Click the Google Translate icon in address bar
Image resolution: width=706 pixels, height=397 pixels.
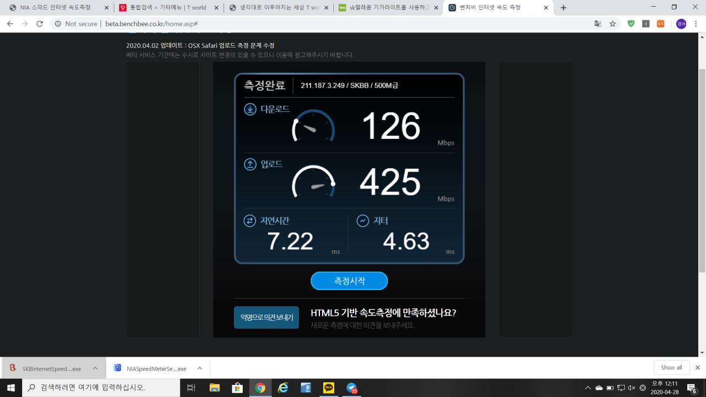598,24
